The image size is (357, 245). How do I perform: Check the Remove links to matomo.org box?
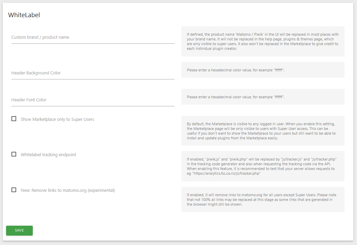14,190
